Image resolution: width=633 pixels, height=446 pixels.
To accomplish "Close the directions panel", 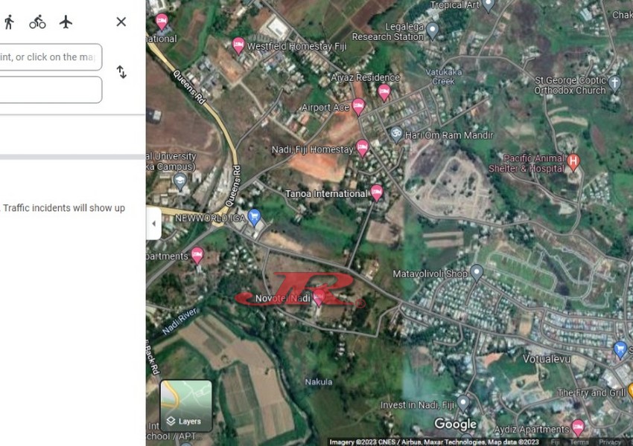I will click(121, 22).
